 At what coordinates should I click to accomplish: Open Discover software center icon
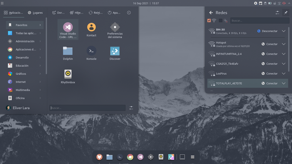(x=115, y=53)
